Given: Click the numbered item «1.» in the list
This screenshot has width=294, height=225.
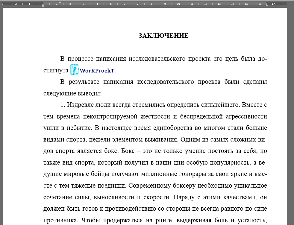Looking at the screenshot, I should pos(62,105).
